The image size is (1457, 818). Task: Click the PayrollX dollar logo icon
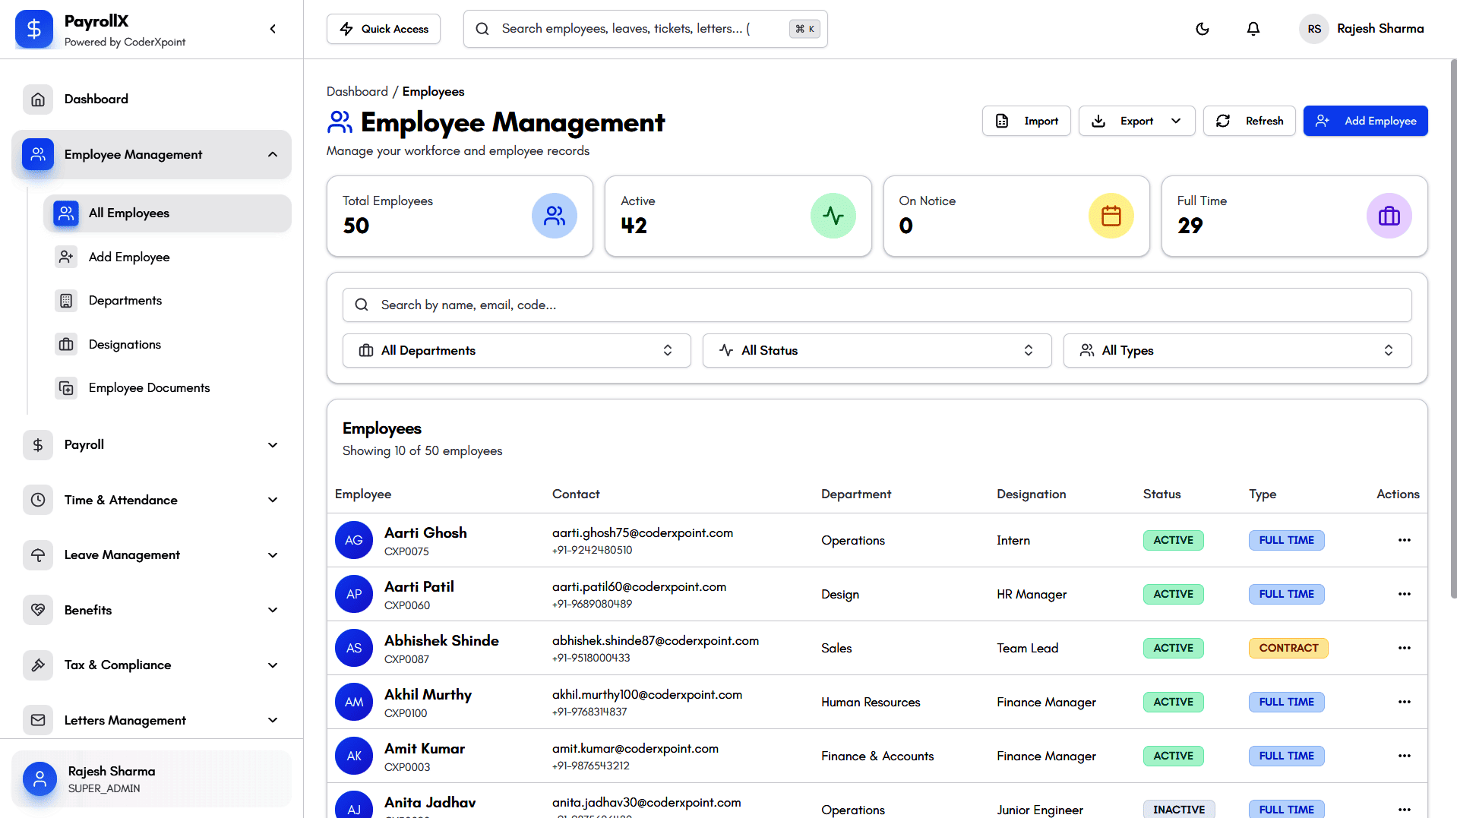[x=34, y=29]
